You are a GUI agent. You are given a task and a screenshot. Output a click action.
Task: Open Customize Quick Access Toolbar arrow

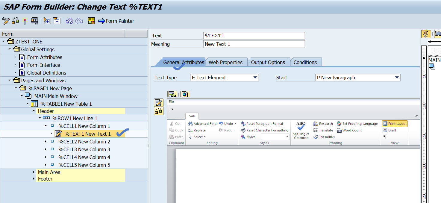pyautogui.click(x=172, y=109)
